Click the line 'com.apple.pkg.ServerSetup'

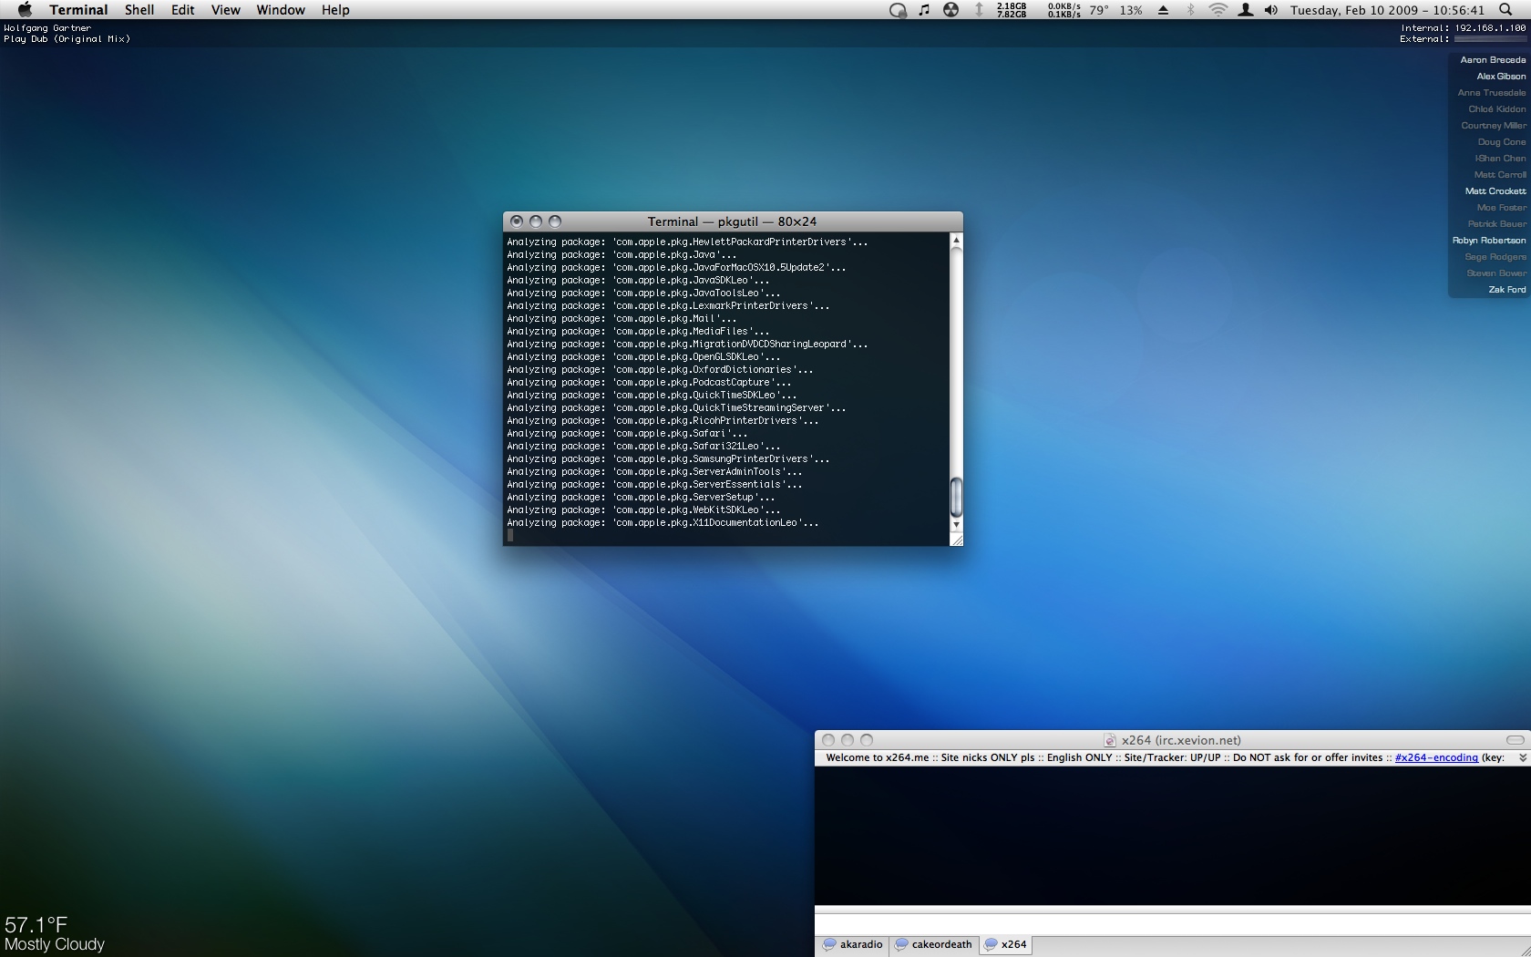tap(641, 498)
